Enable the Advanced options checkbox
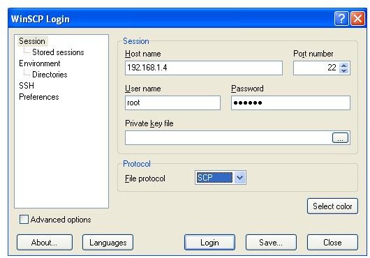 click(x=24, y=220)
